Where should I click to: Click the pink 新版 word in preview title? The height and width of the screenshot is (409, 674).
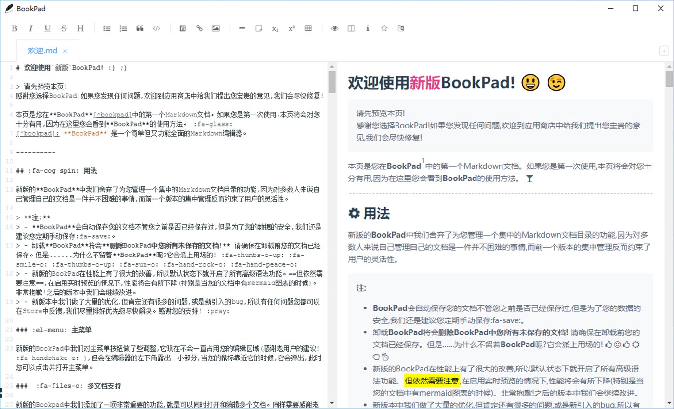coord(425,83)
